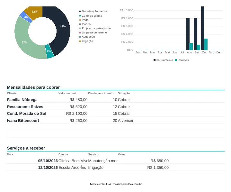231x192 pixels.
Task: Select the Restaurante Raízes client cell
Action: point(25,107)
